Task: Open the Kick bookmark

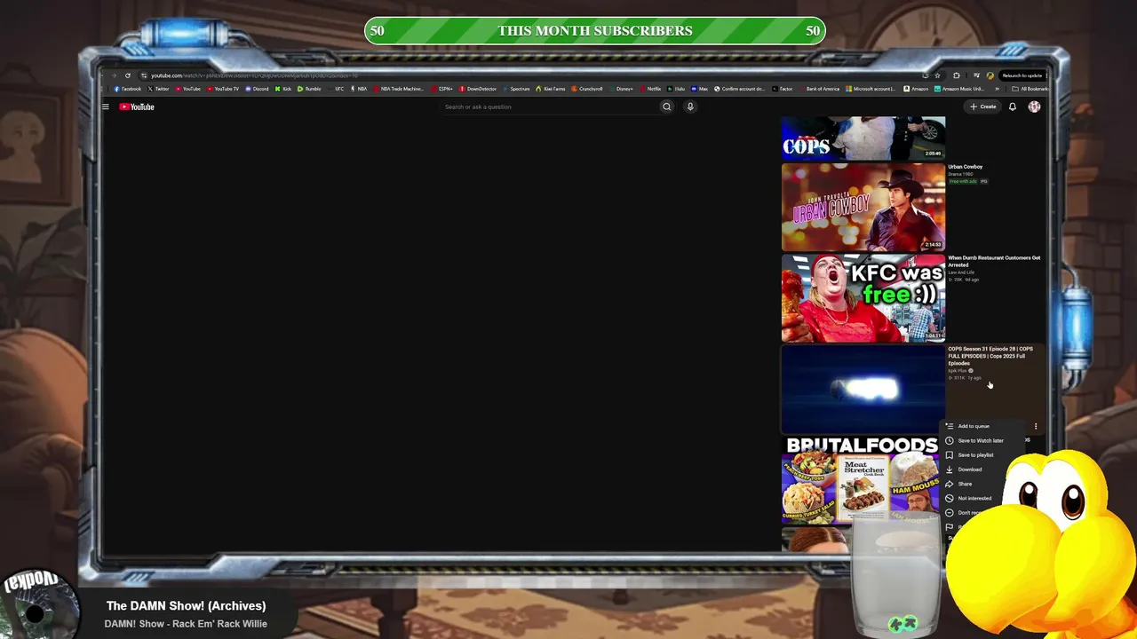Action: [284, 89]
